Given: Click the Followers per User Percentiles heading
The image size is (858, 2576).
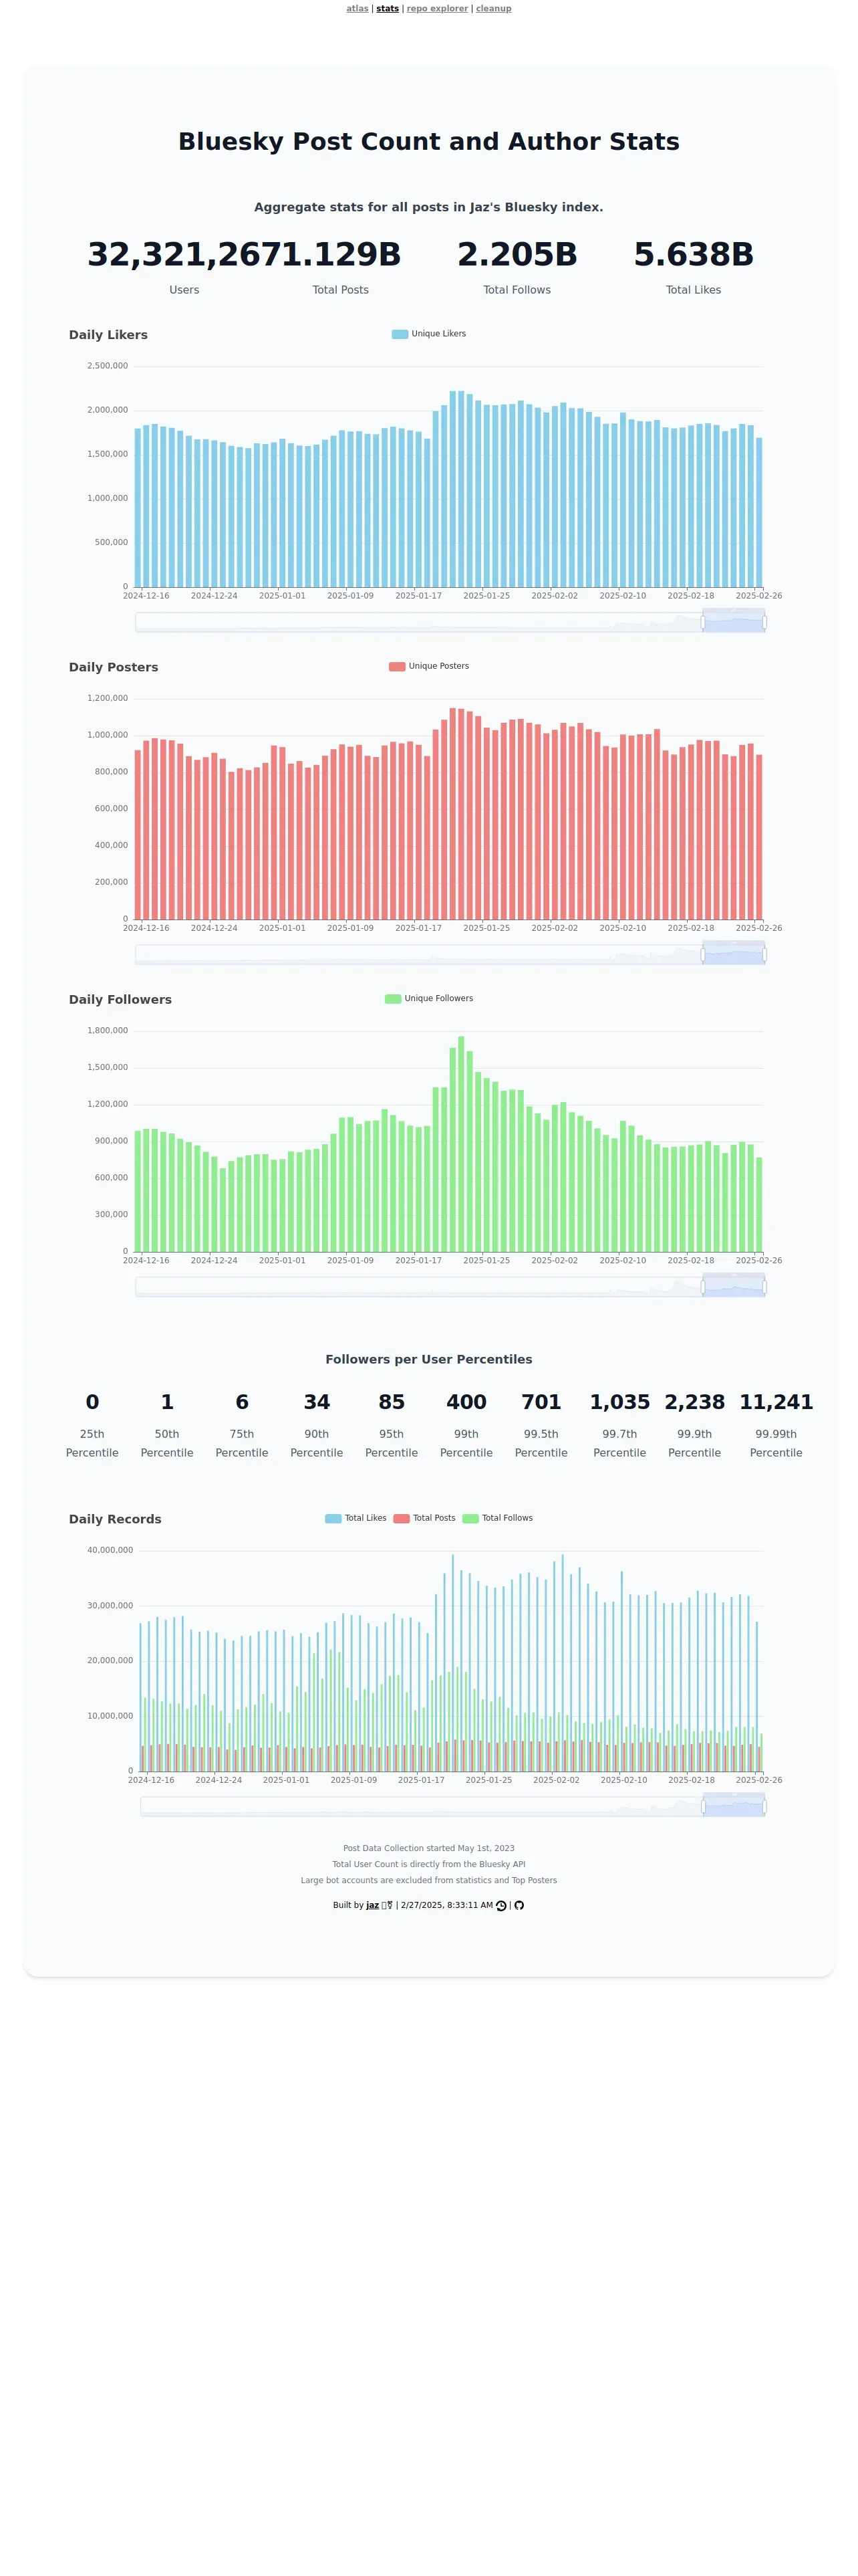Looking at the screenshot, I should (x=428, y=1359).
